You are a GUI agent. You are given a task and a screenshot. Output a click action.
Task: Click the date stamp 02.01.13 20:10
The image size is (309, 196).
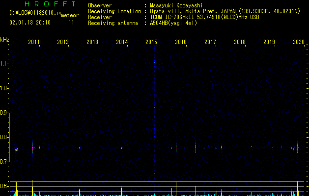(x=30, y=23)
